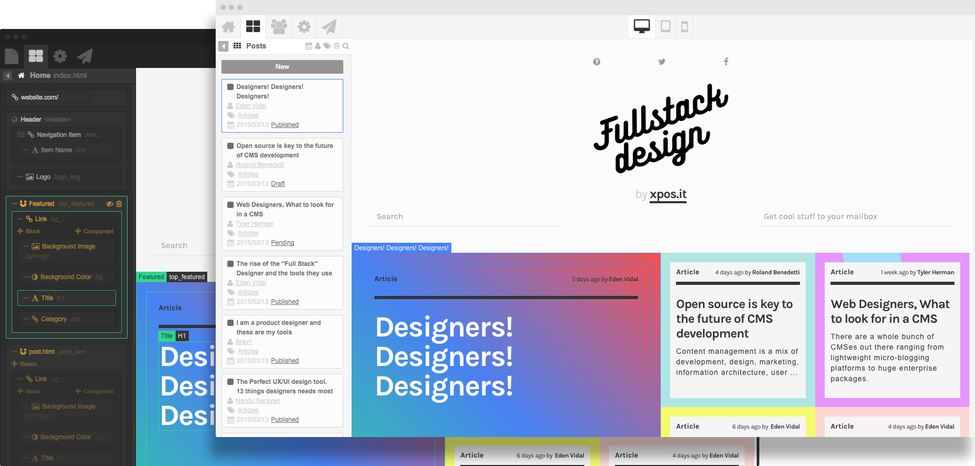
Task: Collapse Background Color item under Featured
Action: tap(26, 277)
